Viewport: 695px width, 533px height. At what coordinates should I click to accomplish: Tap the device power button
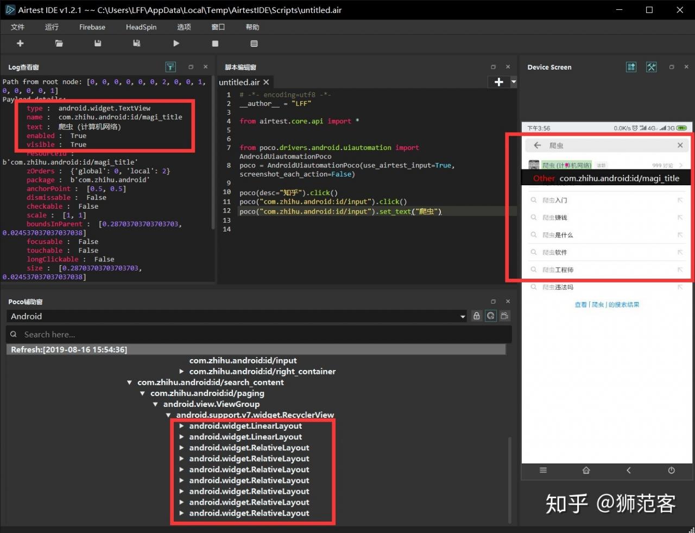pyautogui.click(x=672, y=471)
